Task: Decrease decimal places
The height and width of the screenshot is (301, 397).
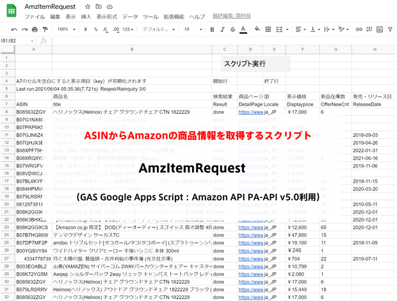Action: 106,29
